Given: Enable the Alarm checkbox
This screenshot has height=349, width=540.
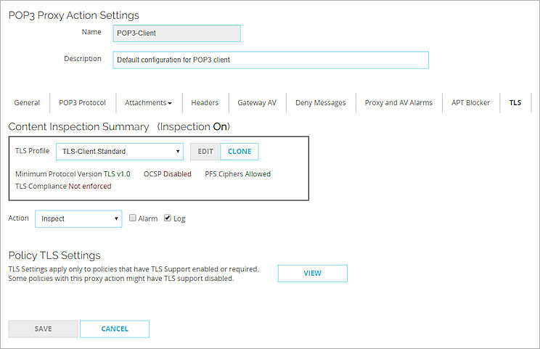Looking at the screenshot, I should tap(133, 218).
